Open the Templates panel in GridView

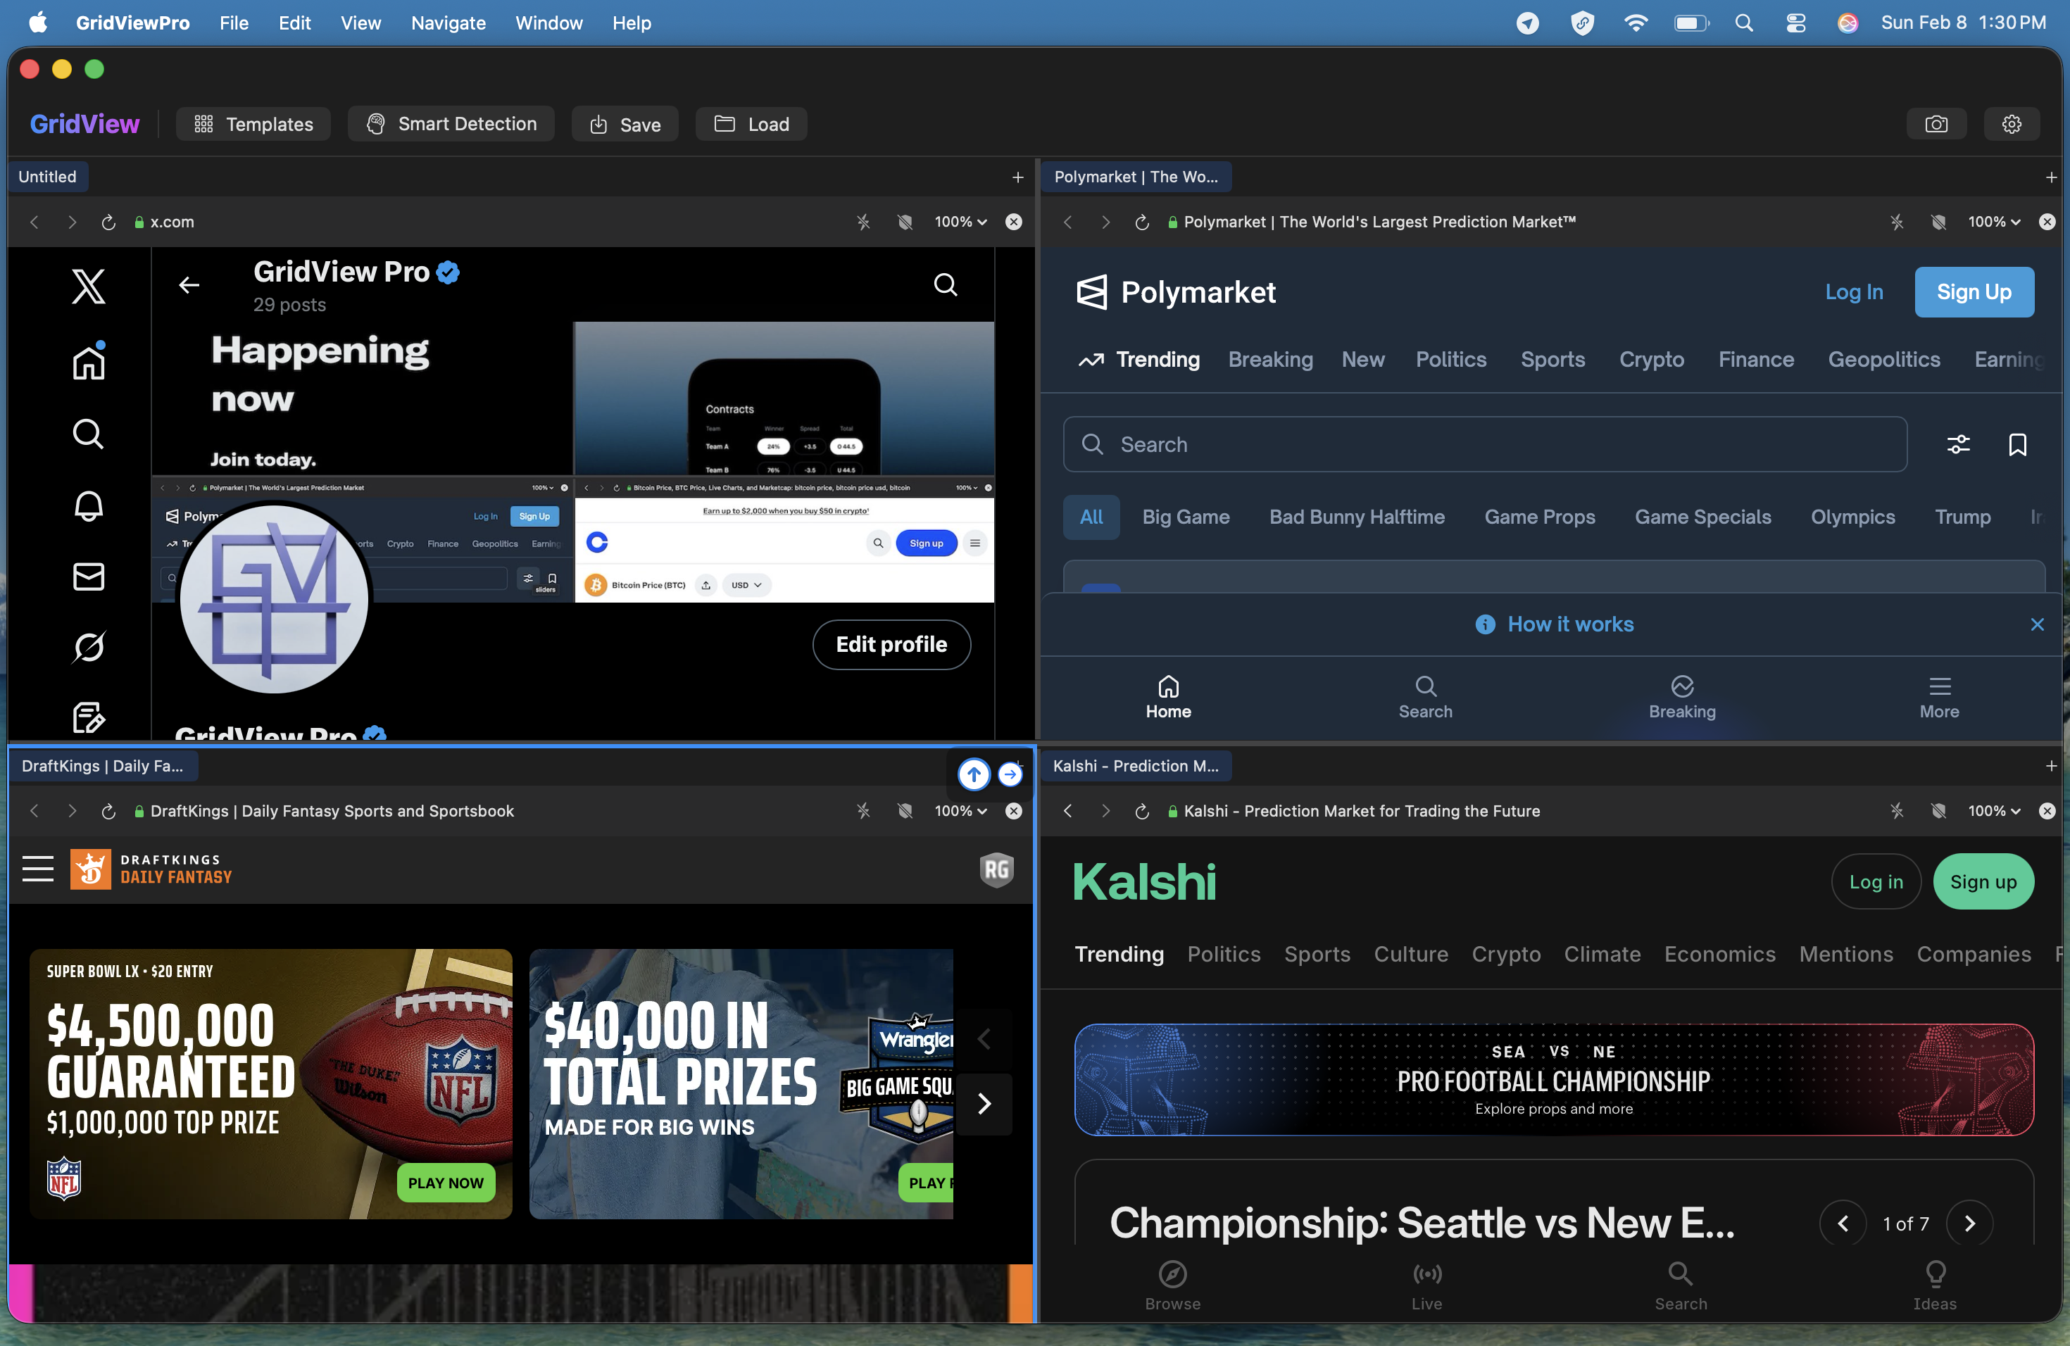pos(253,123)
